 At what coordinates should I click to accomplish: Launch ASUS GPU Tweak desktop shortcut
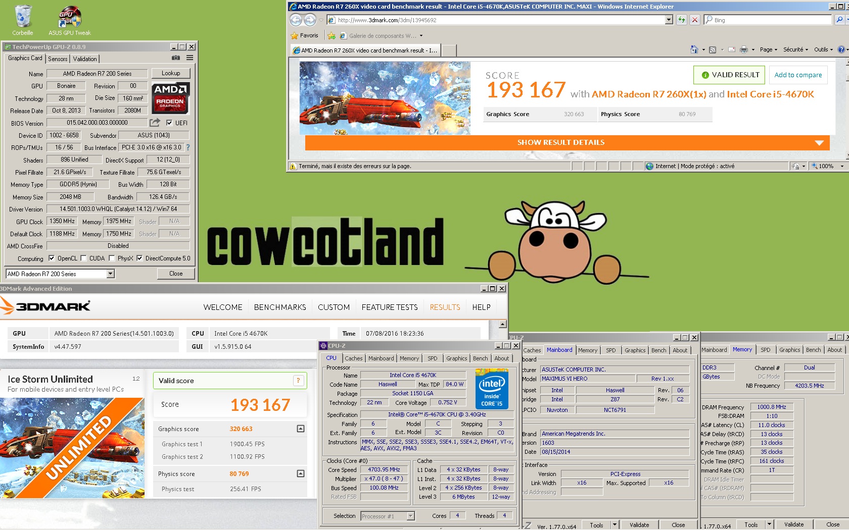tap(70, 20)
